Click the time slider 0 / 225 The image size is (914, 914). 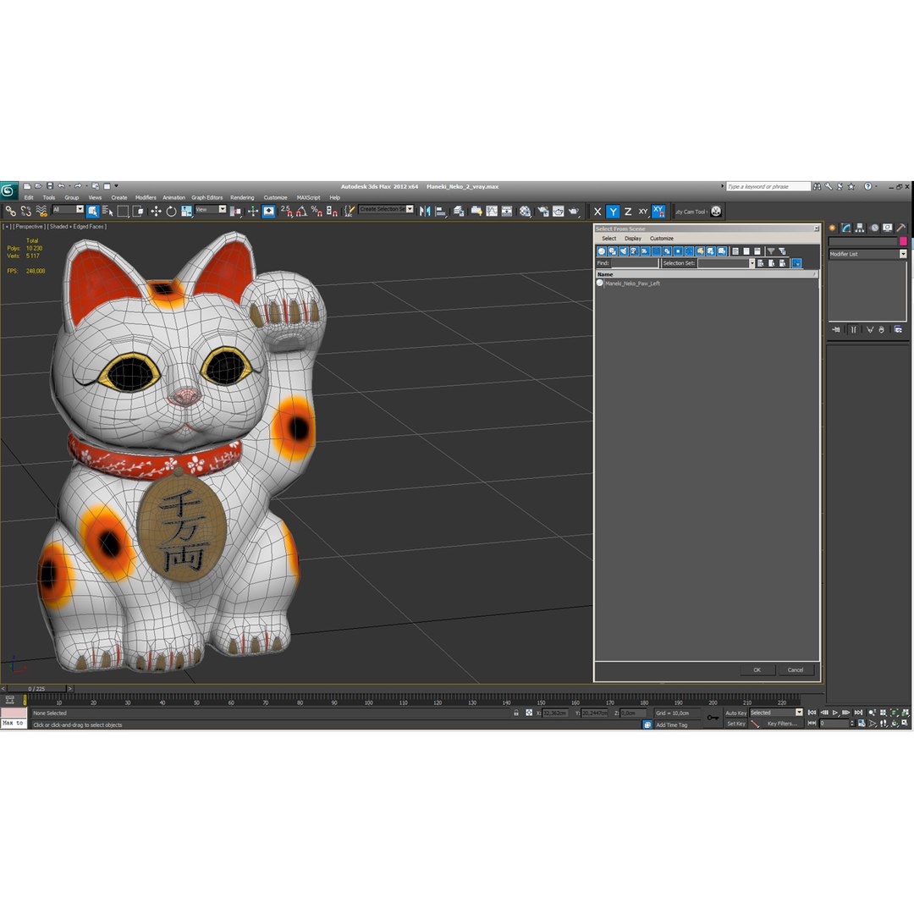tap(36, 688)
